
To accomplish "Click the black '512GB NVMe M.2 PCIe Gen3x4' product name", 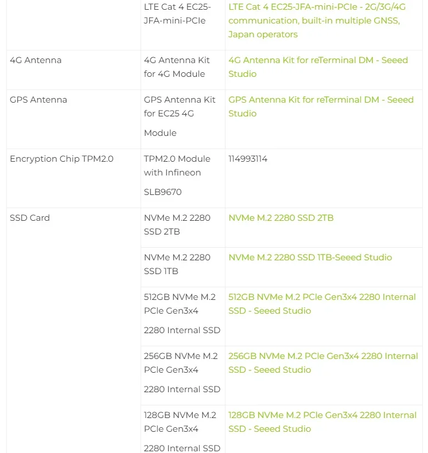I will pyautogui.click(x=179, y=304).
